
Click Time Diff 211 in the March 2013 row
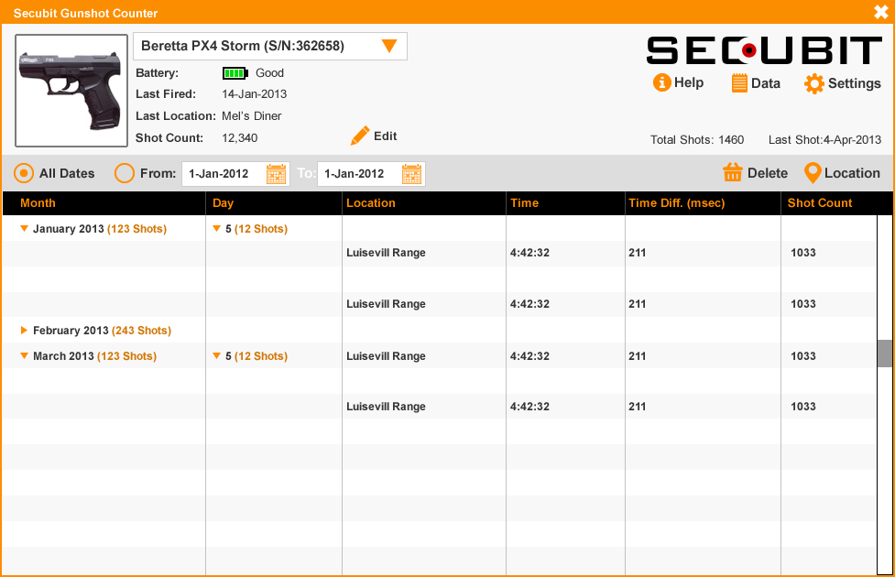click(637, 356)
